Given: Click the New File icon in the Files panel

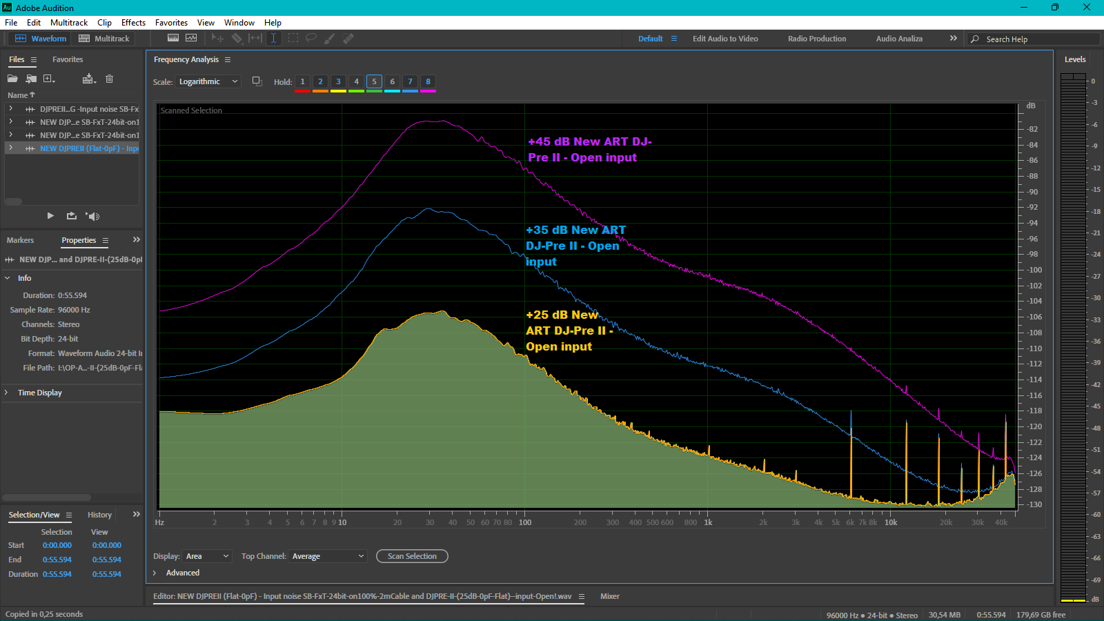Looking at the screenshot, I should (x=49, y=79).
